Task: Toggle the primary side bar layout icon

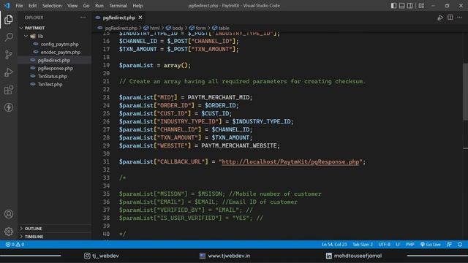Action: click(393, 6)
